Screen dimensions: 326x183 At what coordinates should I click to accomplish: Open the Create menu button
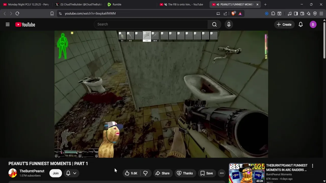[284, 24]
